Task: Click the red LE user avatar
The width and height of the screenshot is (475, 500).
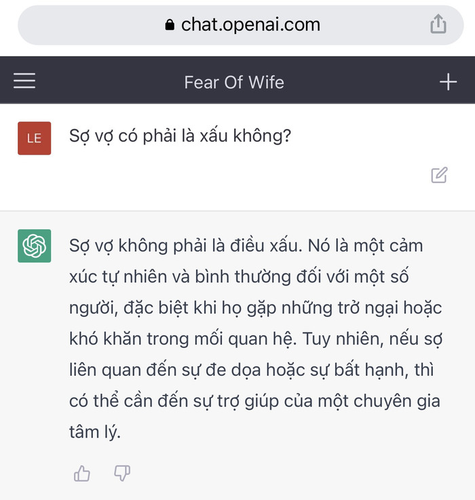Action: [34, 138]
